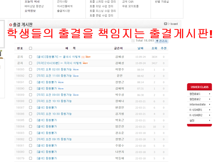
Task: Expand the intermediate class arrow
Action: (x=210, y=105)
